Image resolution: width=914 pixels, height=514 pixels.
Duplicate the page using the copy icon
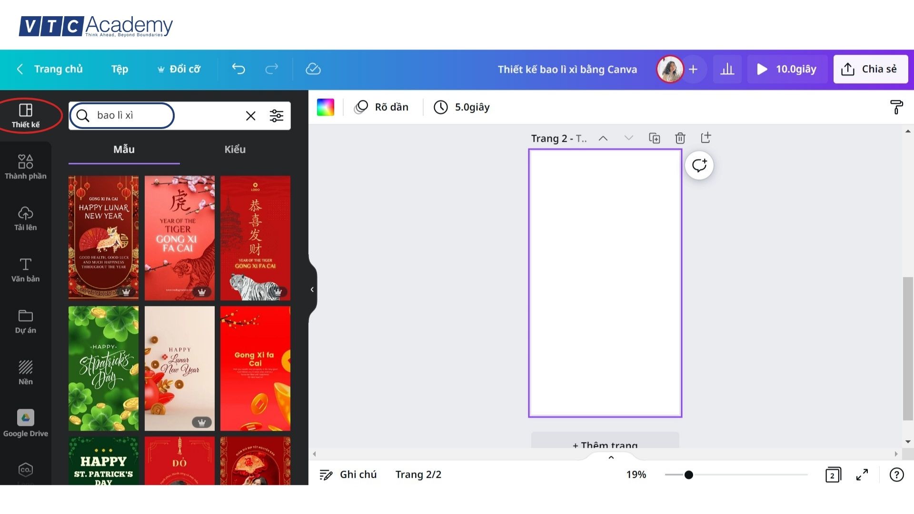[655, 138]
